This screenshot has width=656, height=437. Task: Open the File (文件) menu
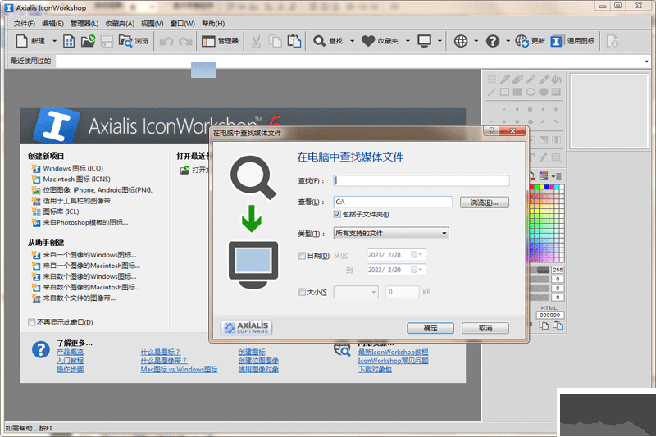tap(25, 24)
